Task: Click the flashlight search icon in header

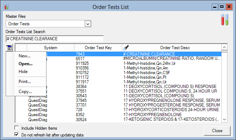Action: pos(126,47)
